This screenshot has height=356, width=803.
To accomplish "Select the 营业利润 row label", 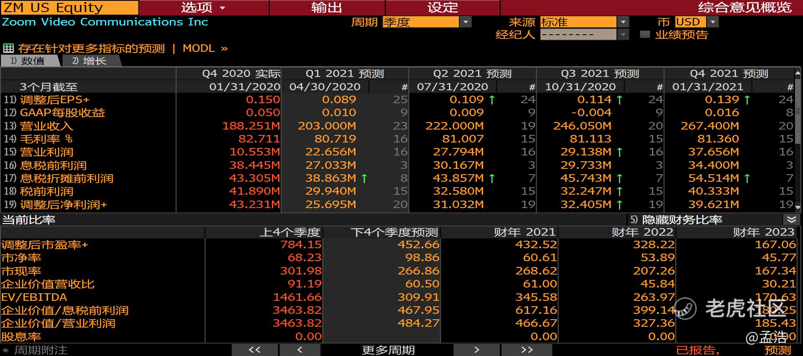I will click(46, 152).
